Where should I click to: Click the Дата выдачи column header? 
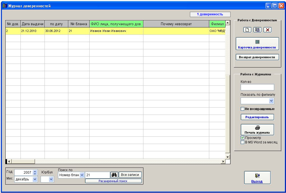(33, 24)
